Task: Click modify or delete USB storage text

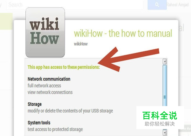Action: (70, 111)
